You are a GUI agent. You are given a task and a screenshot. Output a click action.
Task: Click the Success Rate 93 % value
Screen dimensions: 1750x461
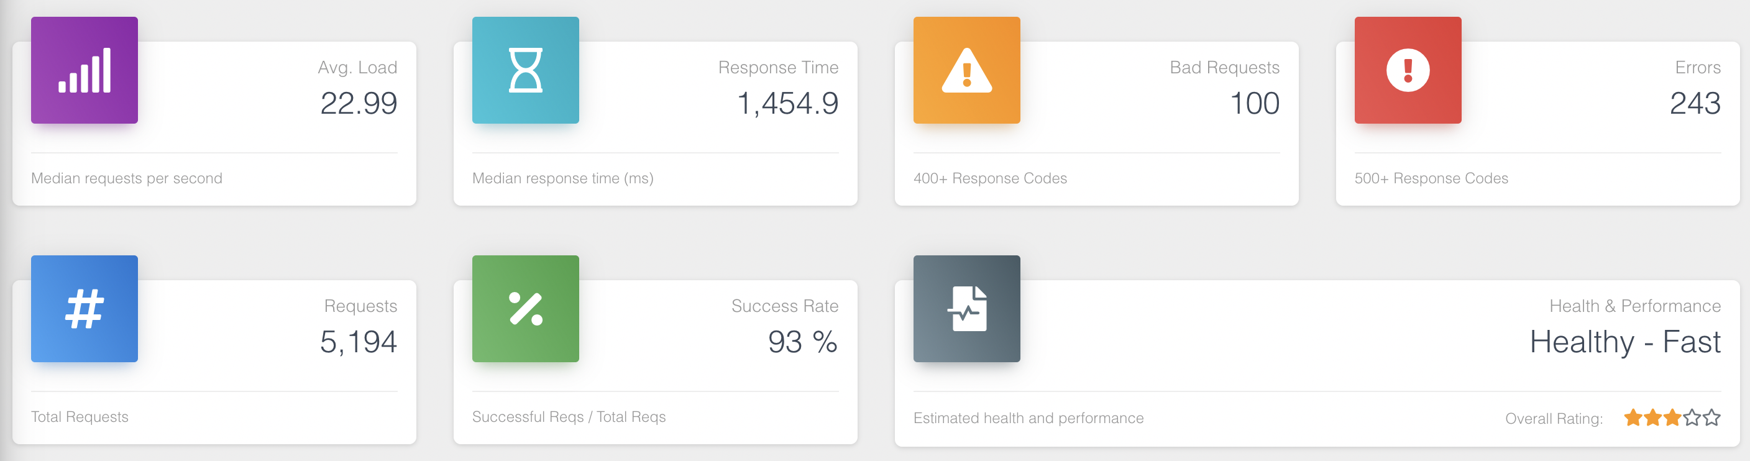click(803, 342)
